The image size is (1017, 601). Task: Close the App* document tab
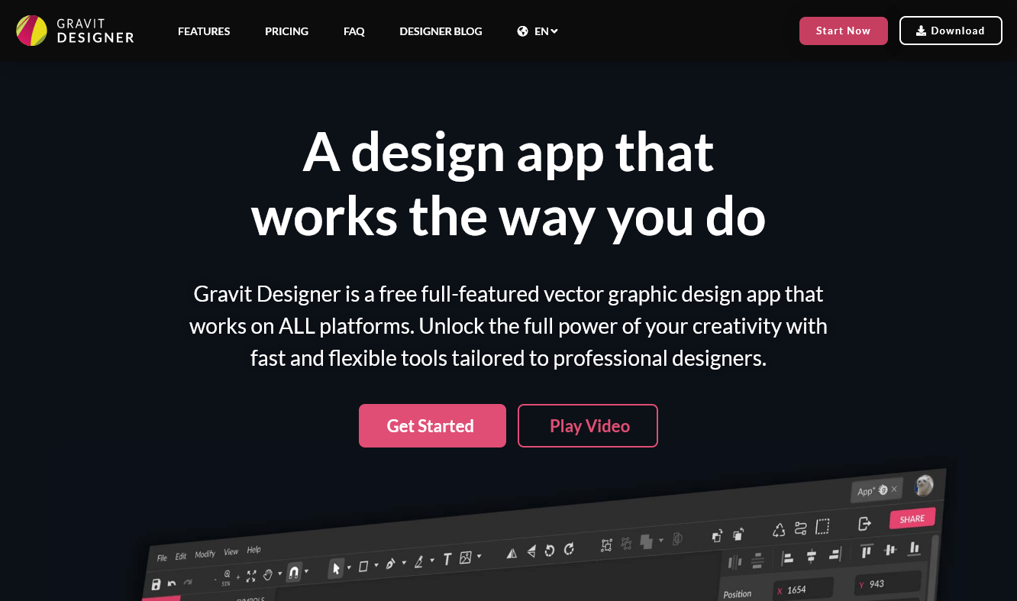coord(894,489)
